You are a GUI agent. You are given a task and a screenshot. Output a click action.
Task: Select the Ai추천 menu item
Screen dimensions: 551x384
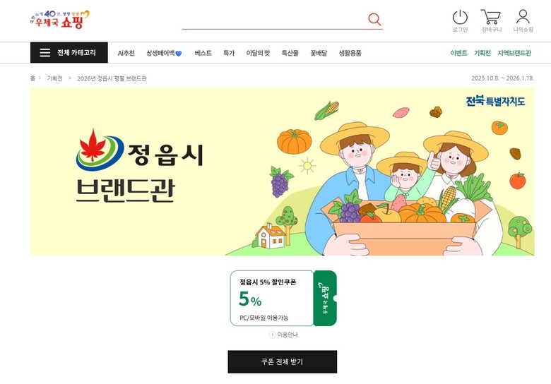click(126, 53)
